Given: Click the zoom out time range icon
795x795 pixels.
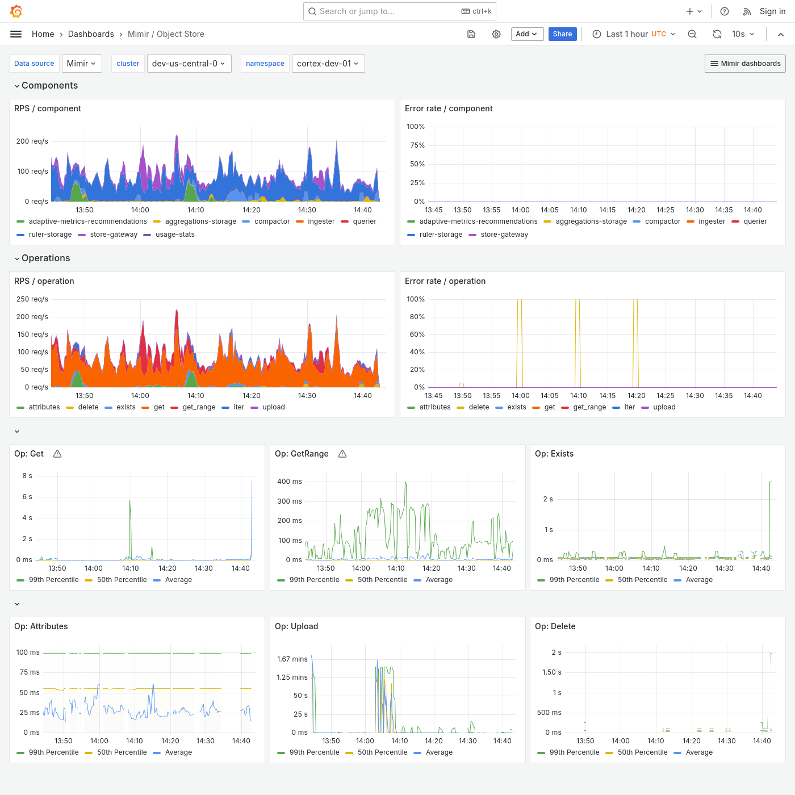Looking at the screenshot, I should point(692,34).
